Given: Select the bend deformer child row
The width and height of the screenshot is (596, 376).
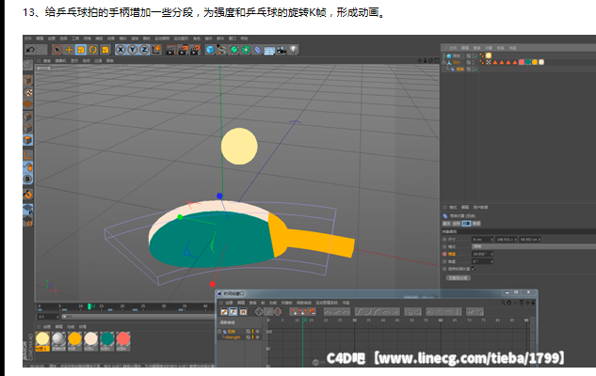Looking at the screenshot, I should [458, 69].
